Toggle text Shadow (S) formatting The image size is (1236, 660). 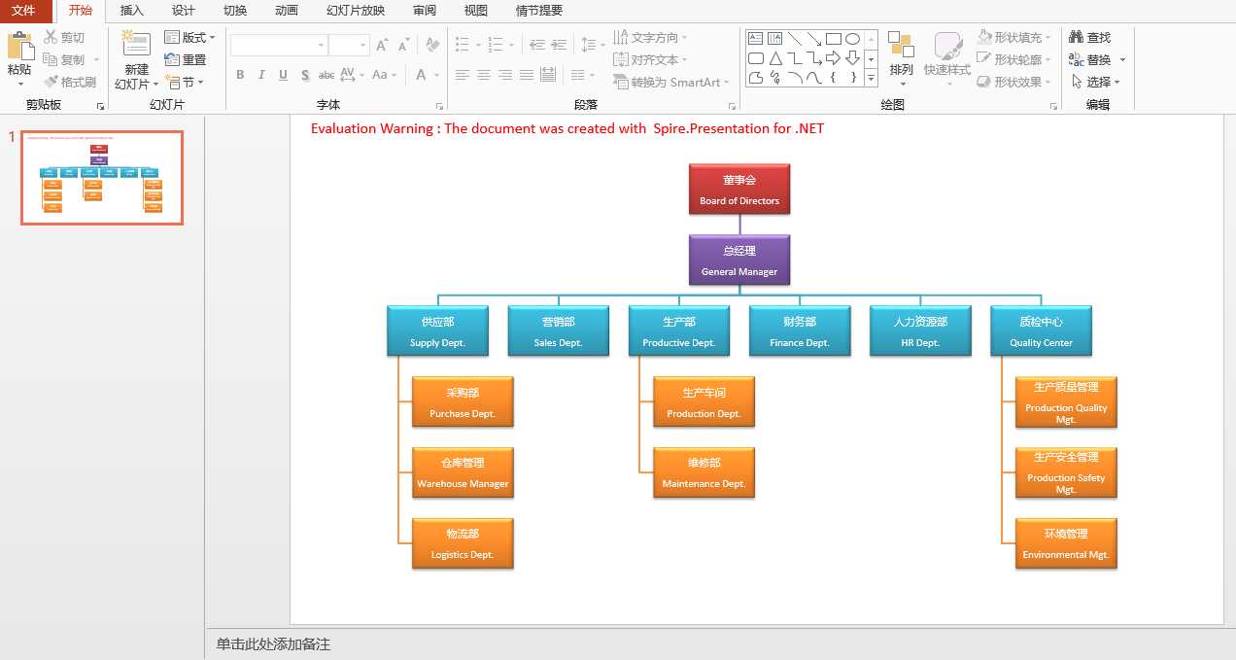click(305, 75)
